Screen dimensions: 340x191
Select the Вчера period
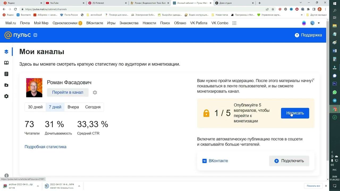[x=73, y=107]
